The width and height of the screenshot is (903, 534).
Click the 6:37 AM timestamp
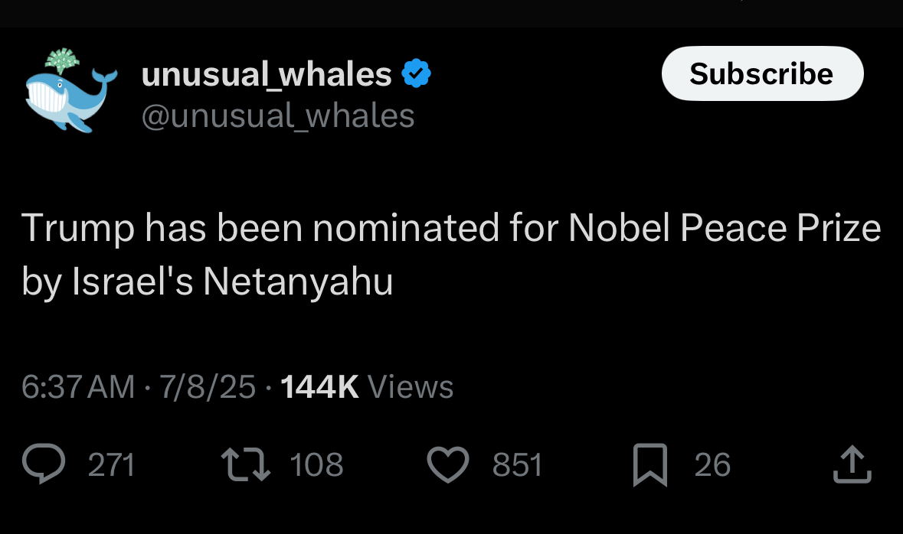(x=78, y=386)
